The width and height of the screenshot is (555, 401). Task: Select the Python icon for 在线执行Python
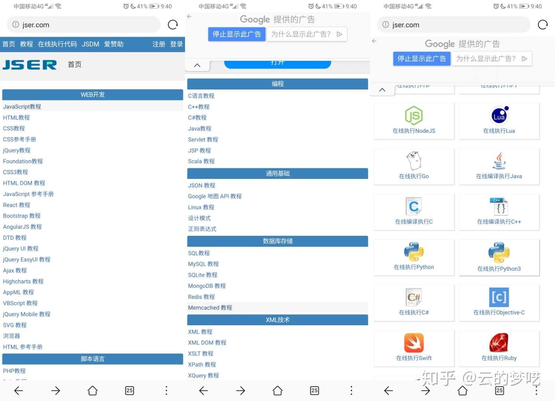[413, 252]
